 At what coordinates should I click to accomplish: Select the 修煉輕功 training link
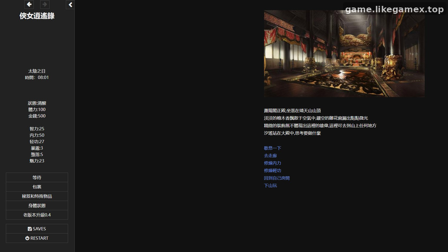272,170
